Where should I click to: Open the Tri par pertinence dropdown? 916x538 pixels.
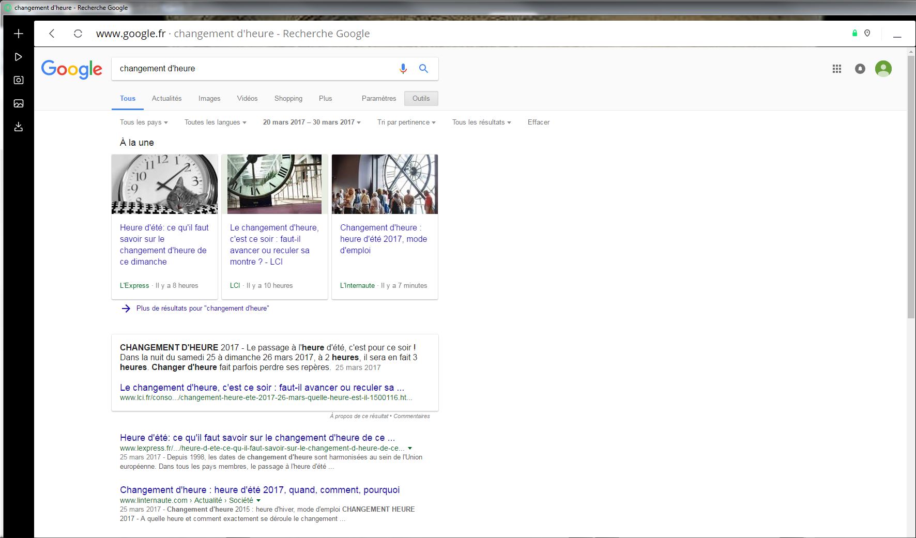point(406,122)
